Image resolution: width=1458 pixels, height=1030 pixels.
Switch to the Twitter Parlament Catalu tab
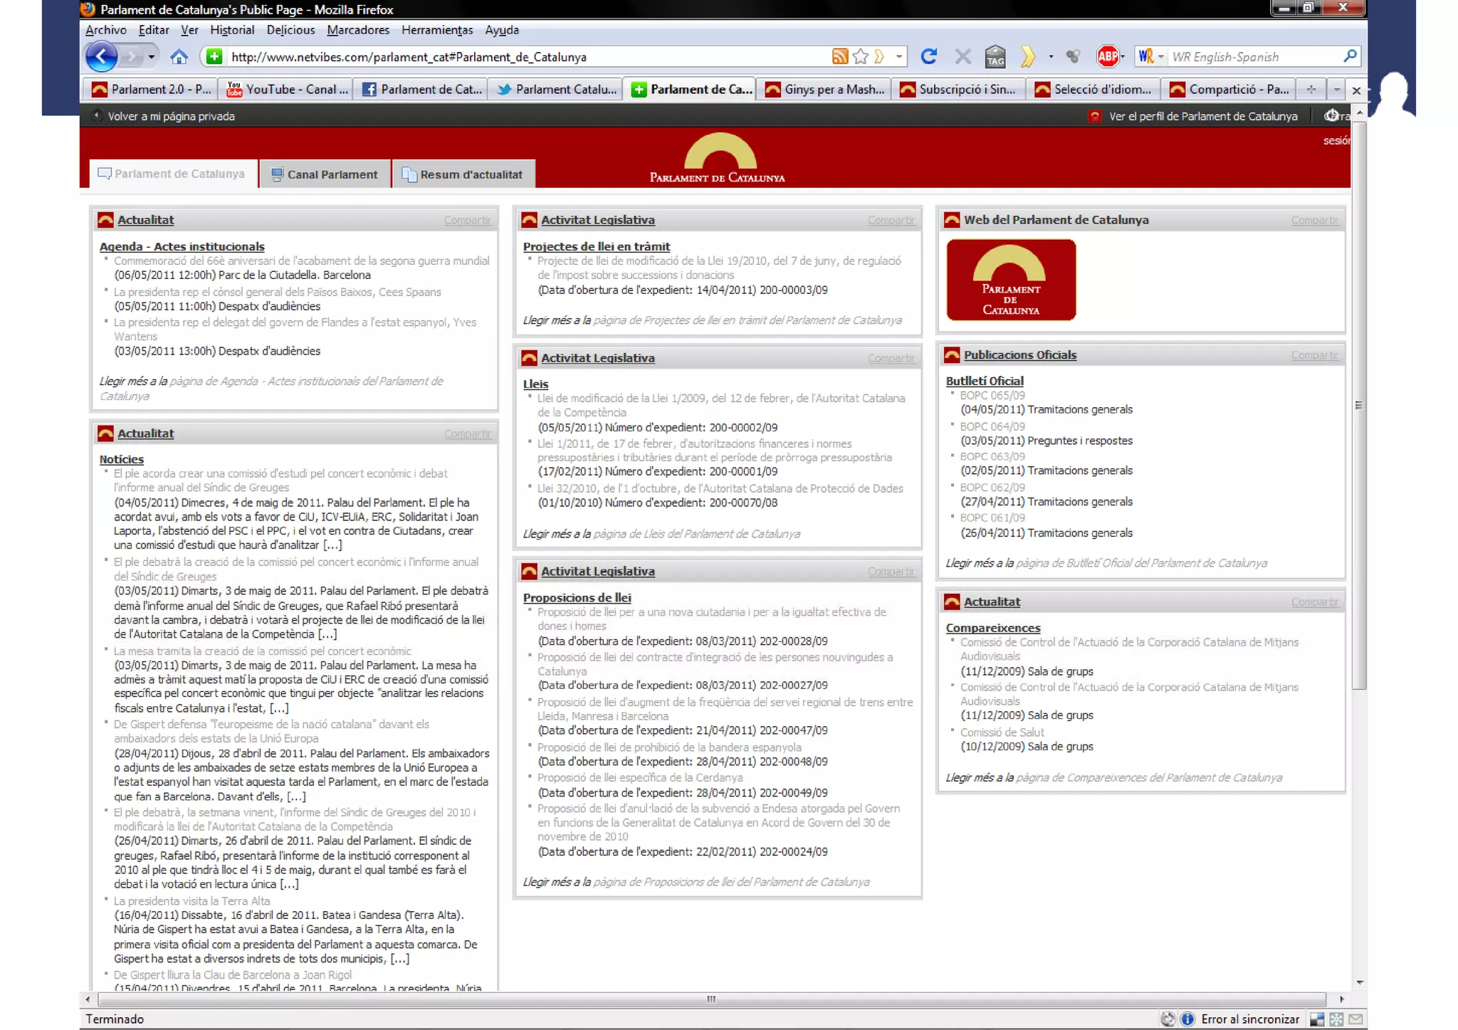(556, 90)
